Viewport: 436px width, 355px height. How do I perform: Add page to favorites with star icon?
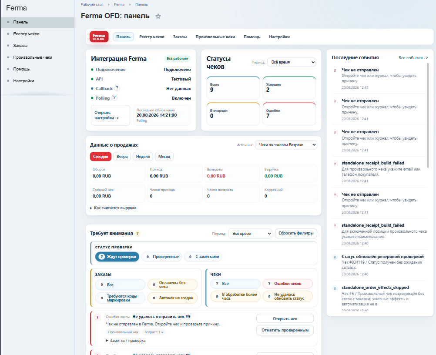coord(158,16)
